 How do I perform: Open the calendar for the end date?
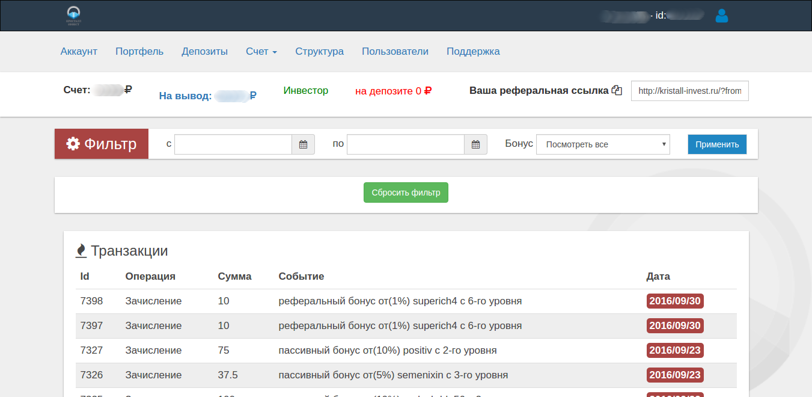475,144
